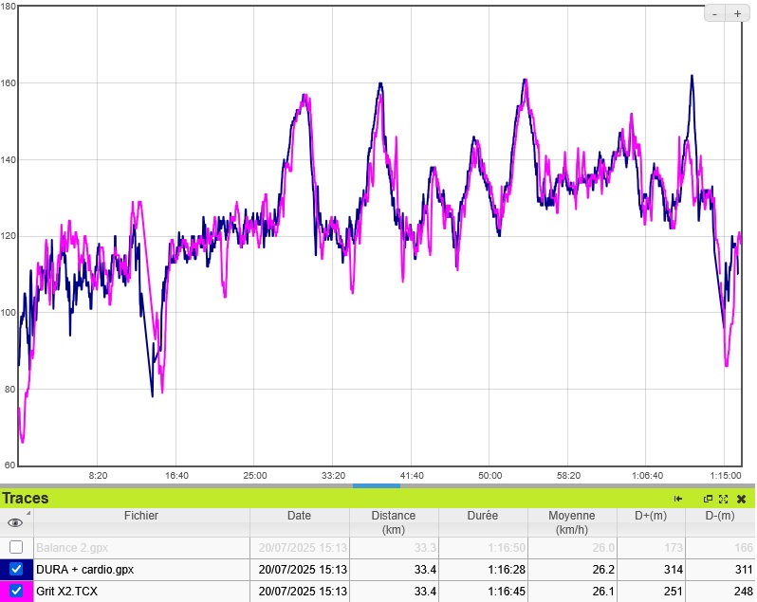Click the collapse-to-left icon in Traces header

click(678, 499)
